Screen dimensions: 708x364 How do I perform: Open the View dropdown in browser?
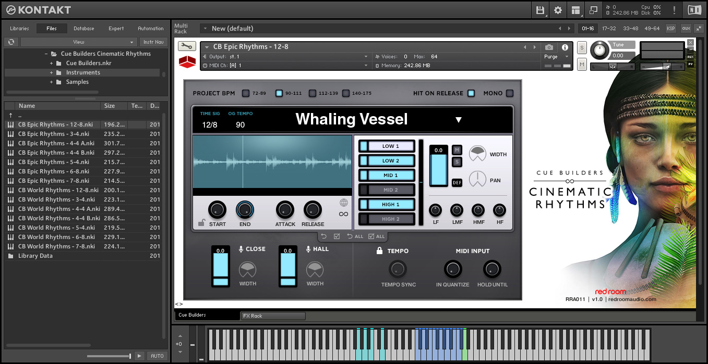[78, 42]
